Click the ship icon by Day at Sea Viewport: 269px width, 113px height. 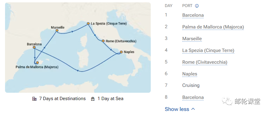coord(93,99)
